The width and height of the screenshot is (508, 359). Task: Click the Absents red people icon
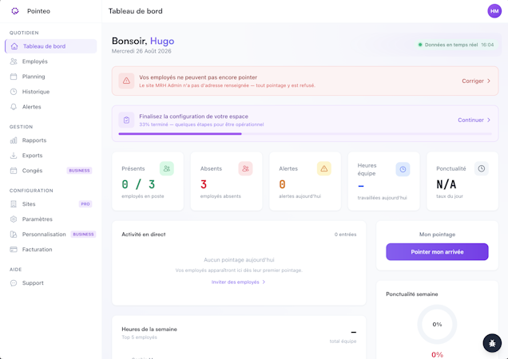coord(245,168)
